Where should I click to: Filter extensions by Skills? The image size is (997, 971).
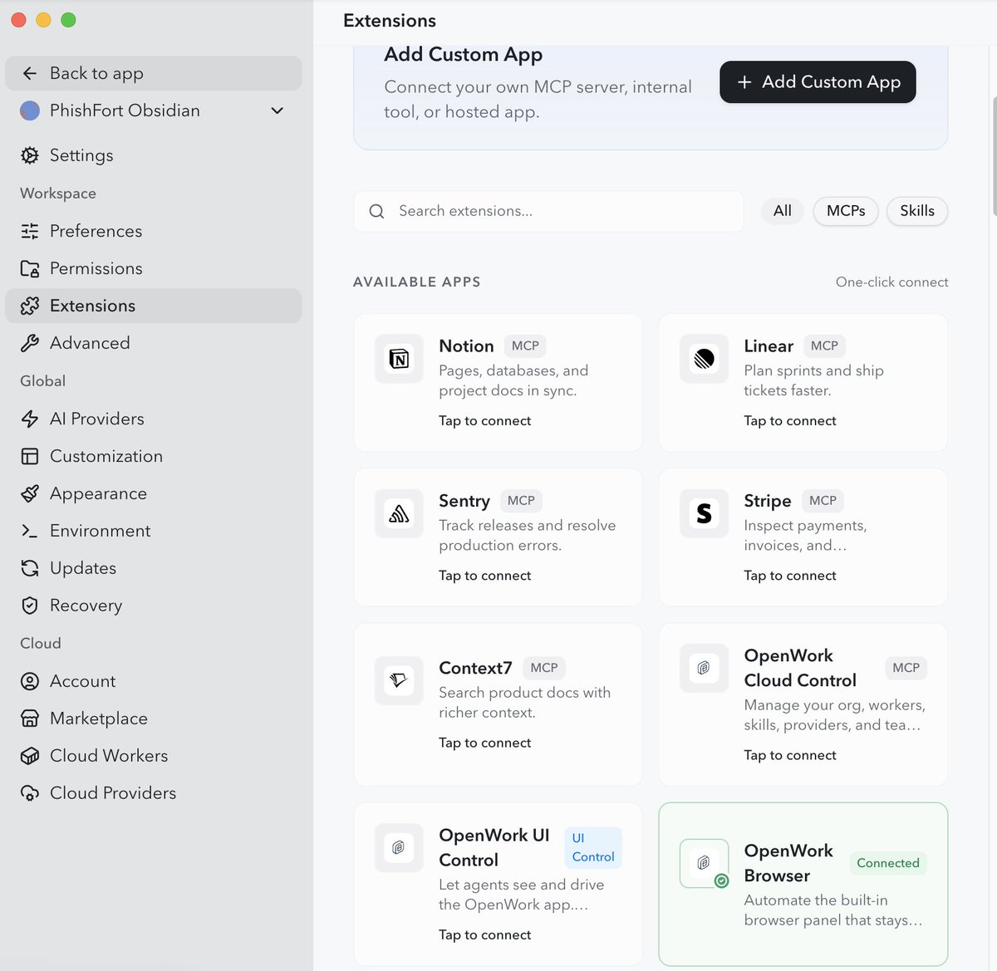[x=917, y=211]
